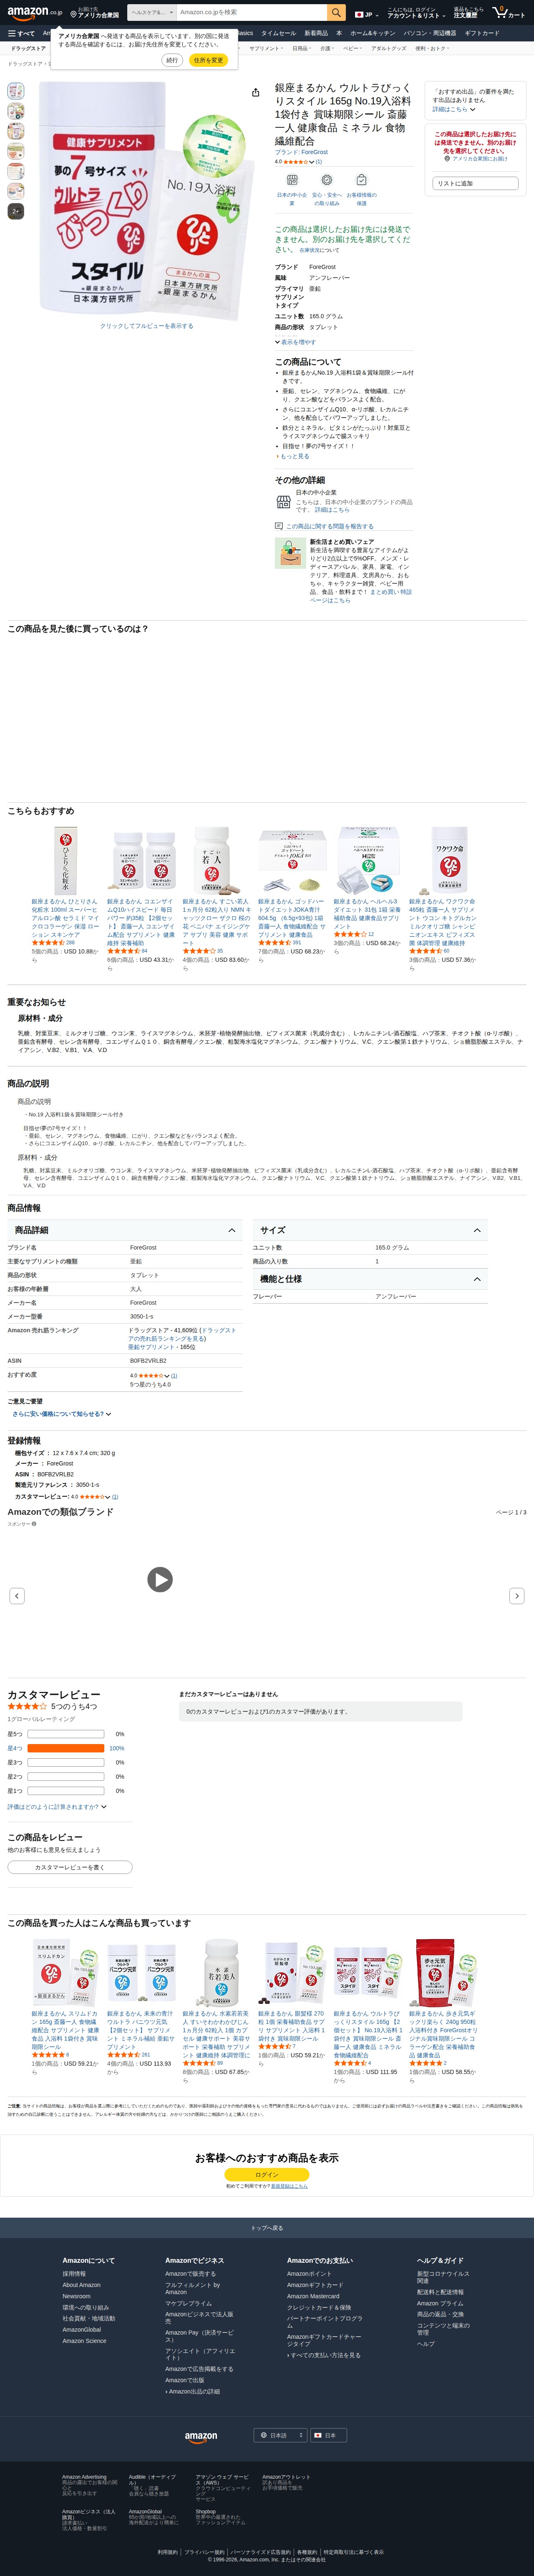The width and height of the screenshot is (534, 2576).
Task: Click the リストに追加 button
Action: [x=475, y=183]
